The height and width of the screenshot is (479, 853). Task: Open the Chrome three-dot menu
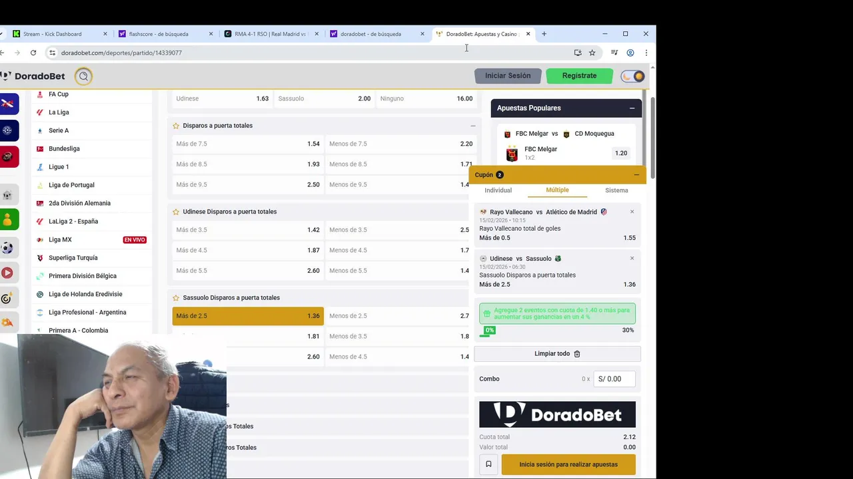click(x=646, y=53)
